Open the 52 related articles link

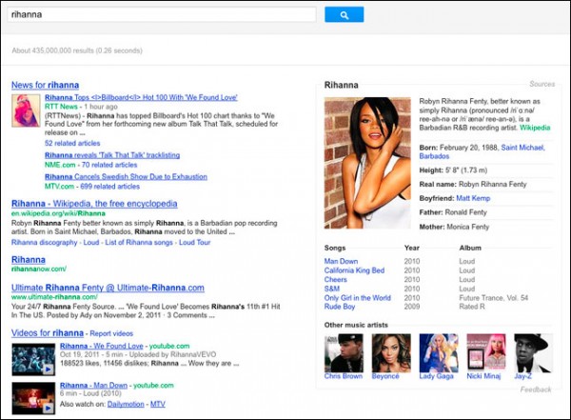73,143
